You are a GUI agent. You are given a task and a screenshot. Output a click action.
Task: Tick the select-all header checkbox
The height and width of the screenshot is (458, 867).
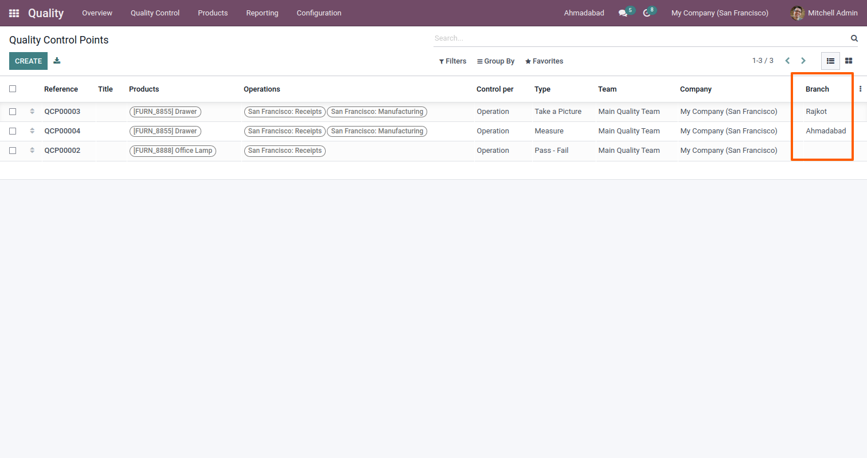coord(13,89)
